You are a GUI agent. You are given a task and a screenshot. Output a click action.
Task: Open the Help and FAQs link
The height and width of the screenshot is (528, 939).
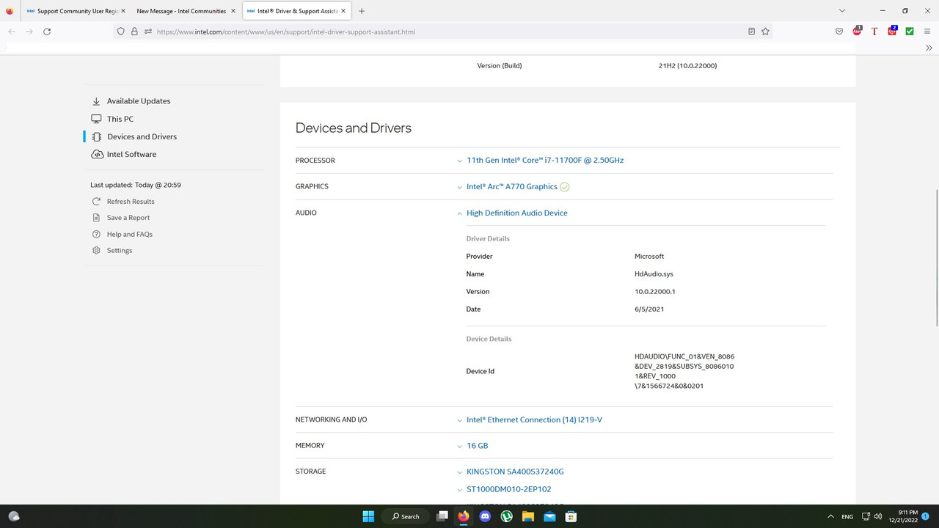(130, 234)
